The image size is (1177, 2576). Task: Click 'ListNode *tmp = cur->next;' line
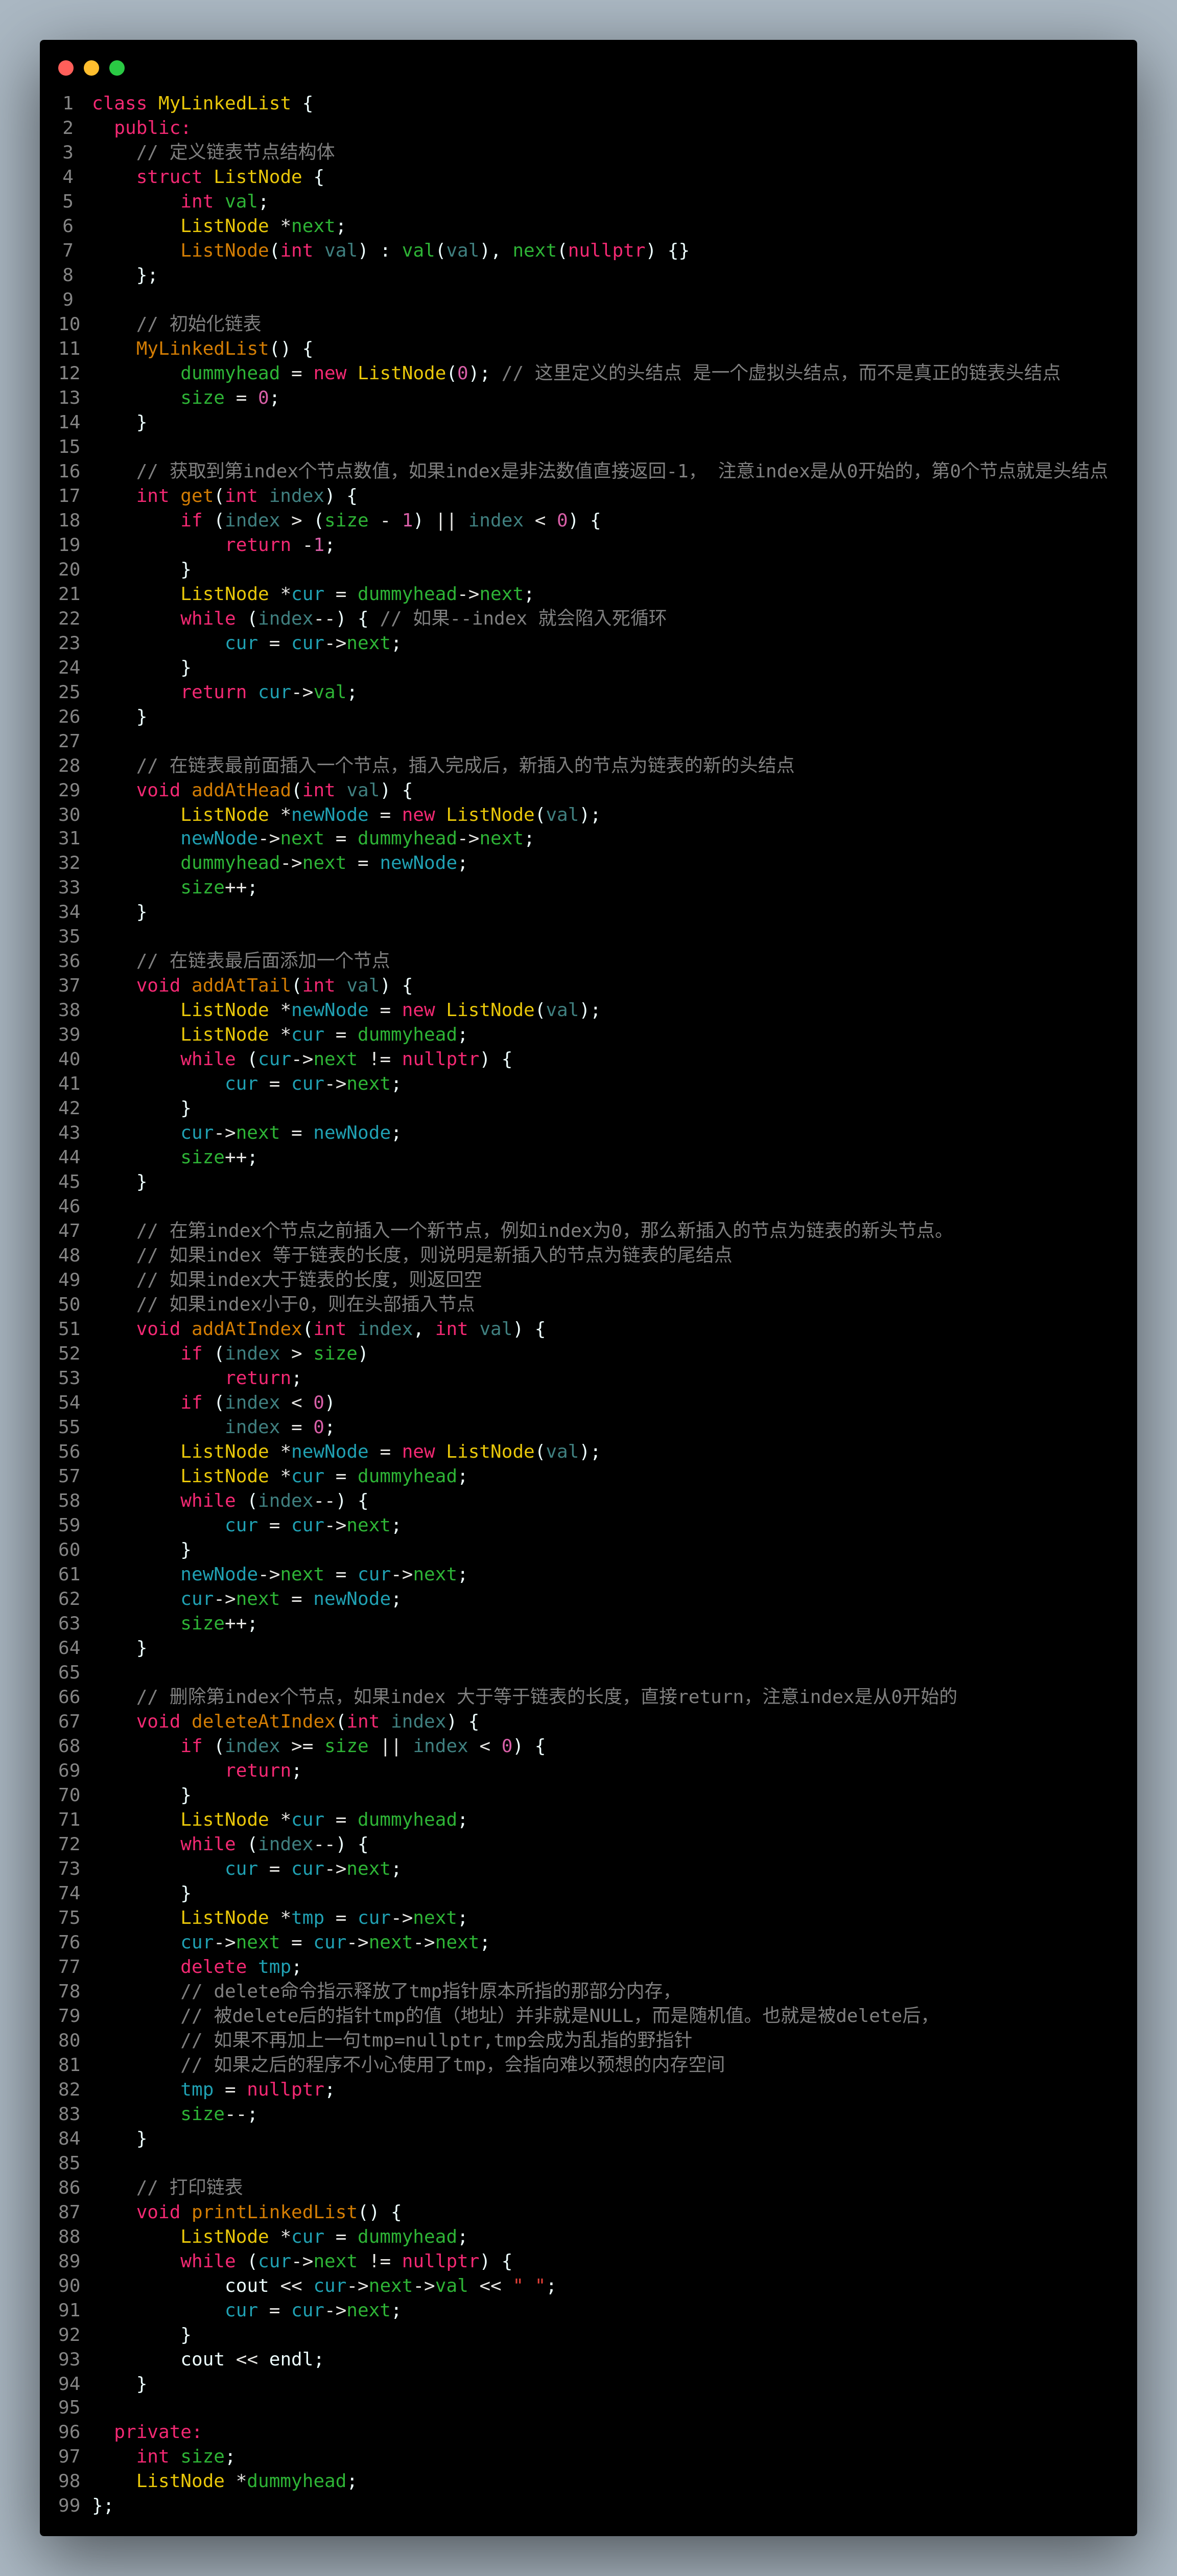point(324,1918)
